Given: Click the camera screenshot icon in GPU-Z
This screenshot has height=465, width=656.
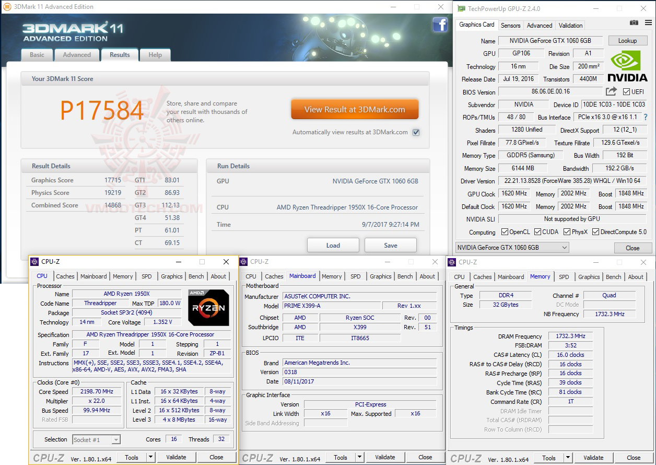Looking at the screenshot, I should coord(634,23).
